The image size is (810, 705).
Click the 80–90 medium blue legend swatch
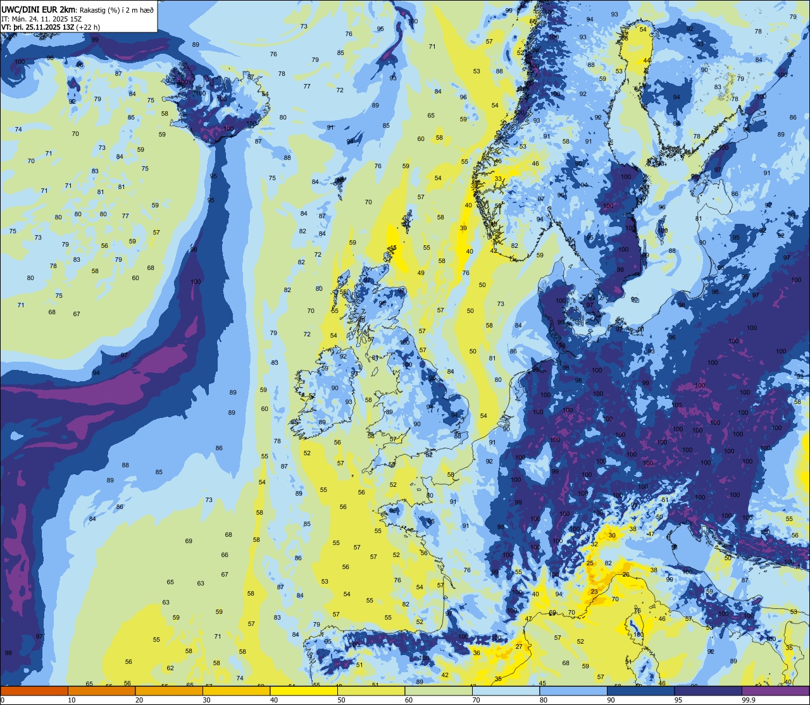[573, 690]
